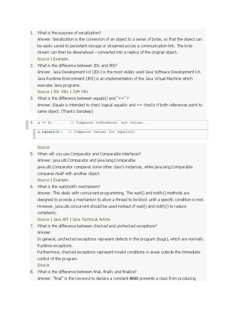Click the Source link before Java API
Image resolution: width=243 pixels, height=324 pixels.
[x=43, y=219]
